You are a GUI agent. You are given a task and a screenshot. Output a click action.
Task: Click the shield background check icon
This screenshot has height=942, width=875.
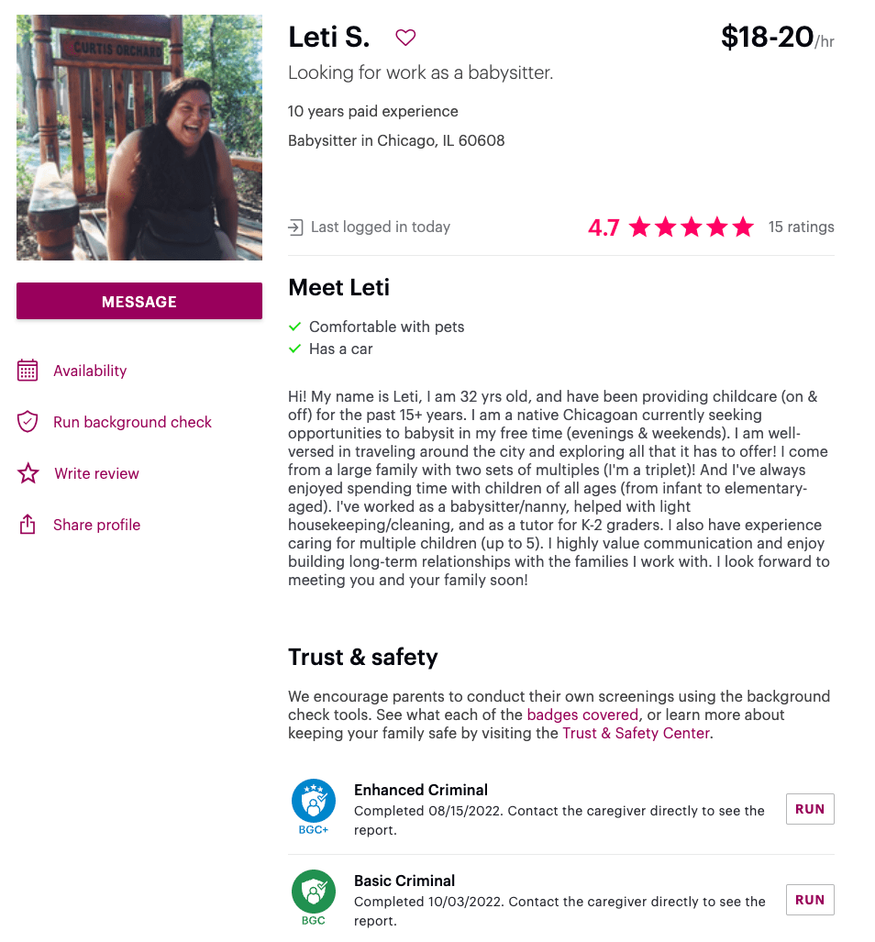pos(28,422)
